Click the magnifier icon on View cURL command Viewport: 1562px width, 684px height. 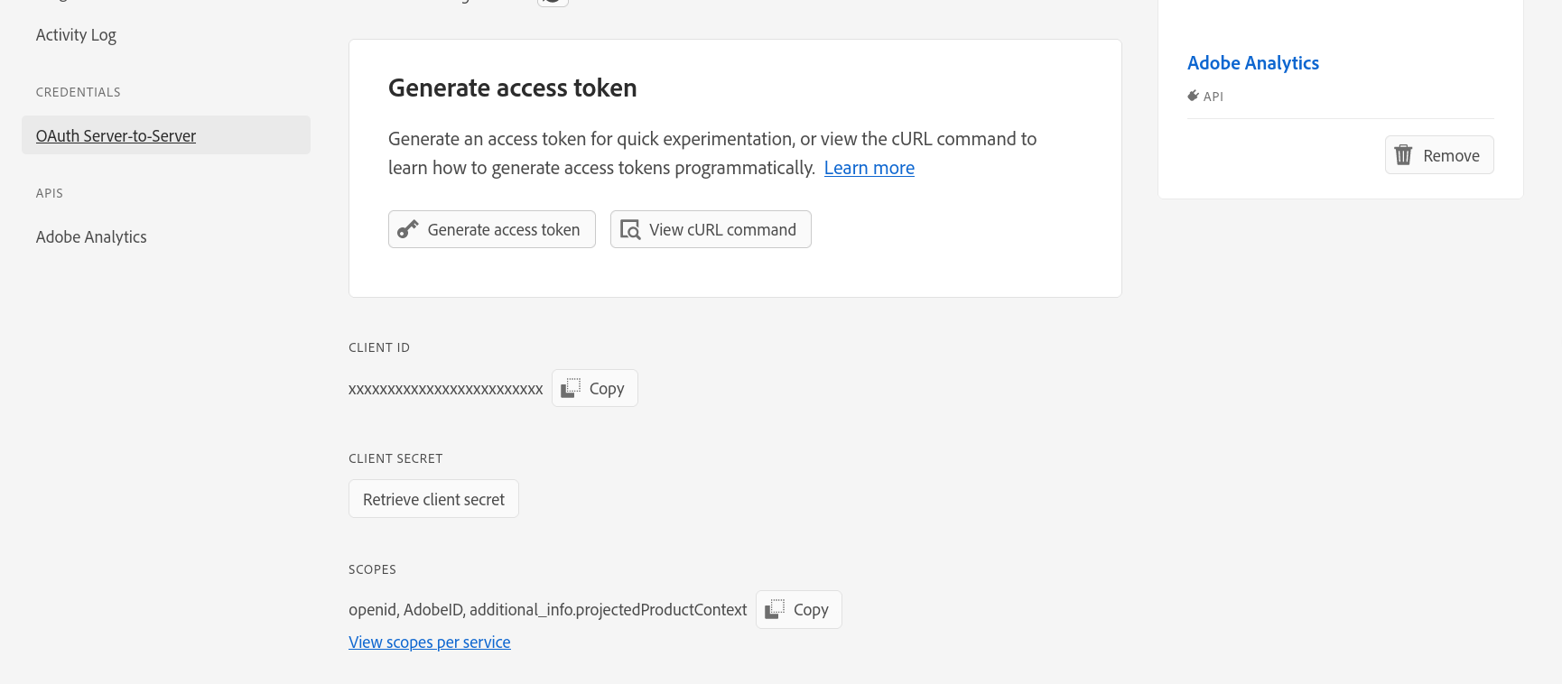point(630,230)
